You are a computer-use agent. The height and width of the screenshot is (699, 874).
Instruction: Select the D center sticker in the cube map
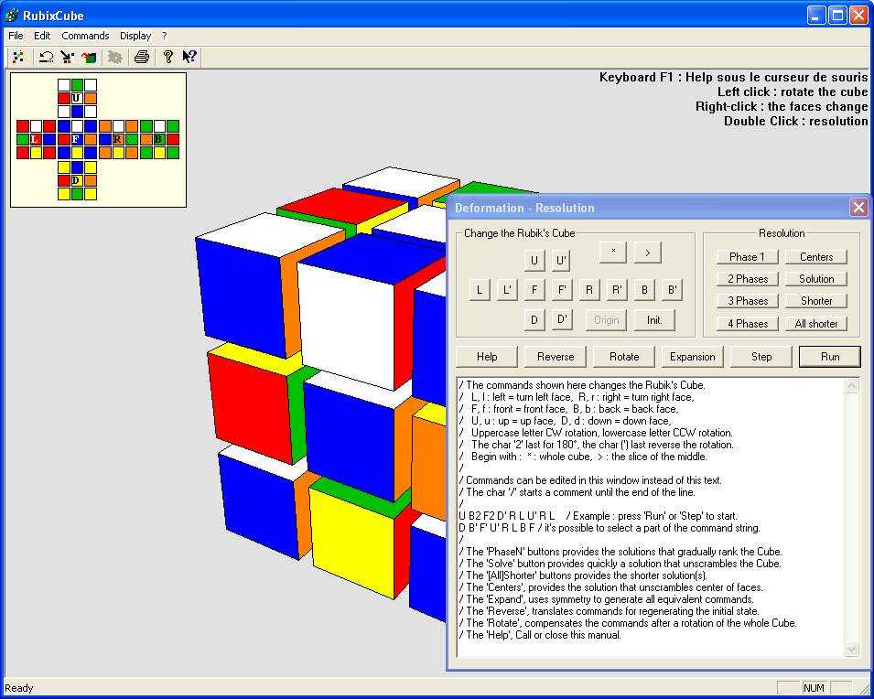[77, 180]
